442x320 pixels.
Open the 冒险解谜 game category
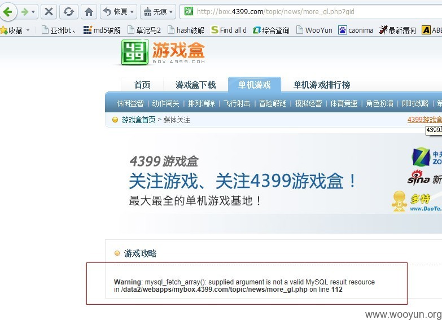(x=273, y=103)
